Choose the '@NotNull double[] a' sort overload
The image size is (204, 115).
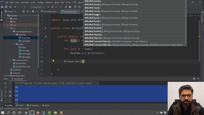click(135, 28)
